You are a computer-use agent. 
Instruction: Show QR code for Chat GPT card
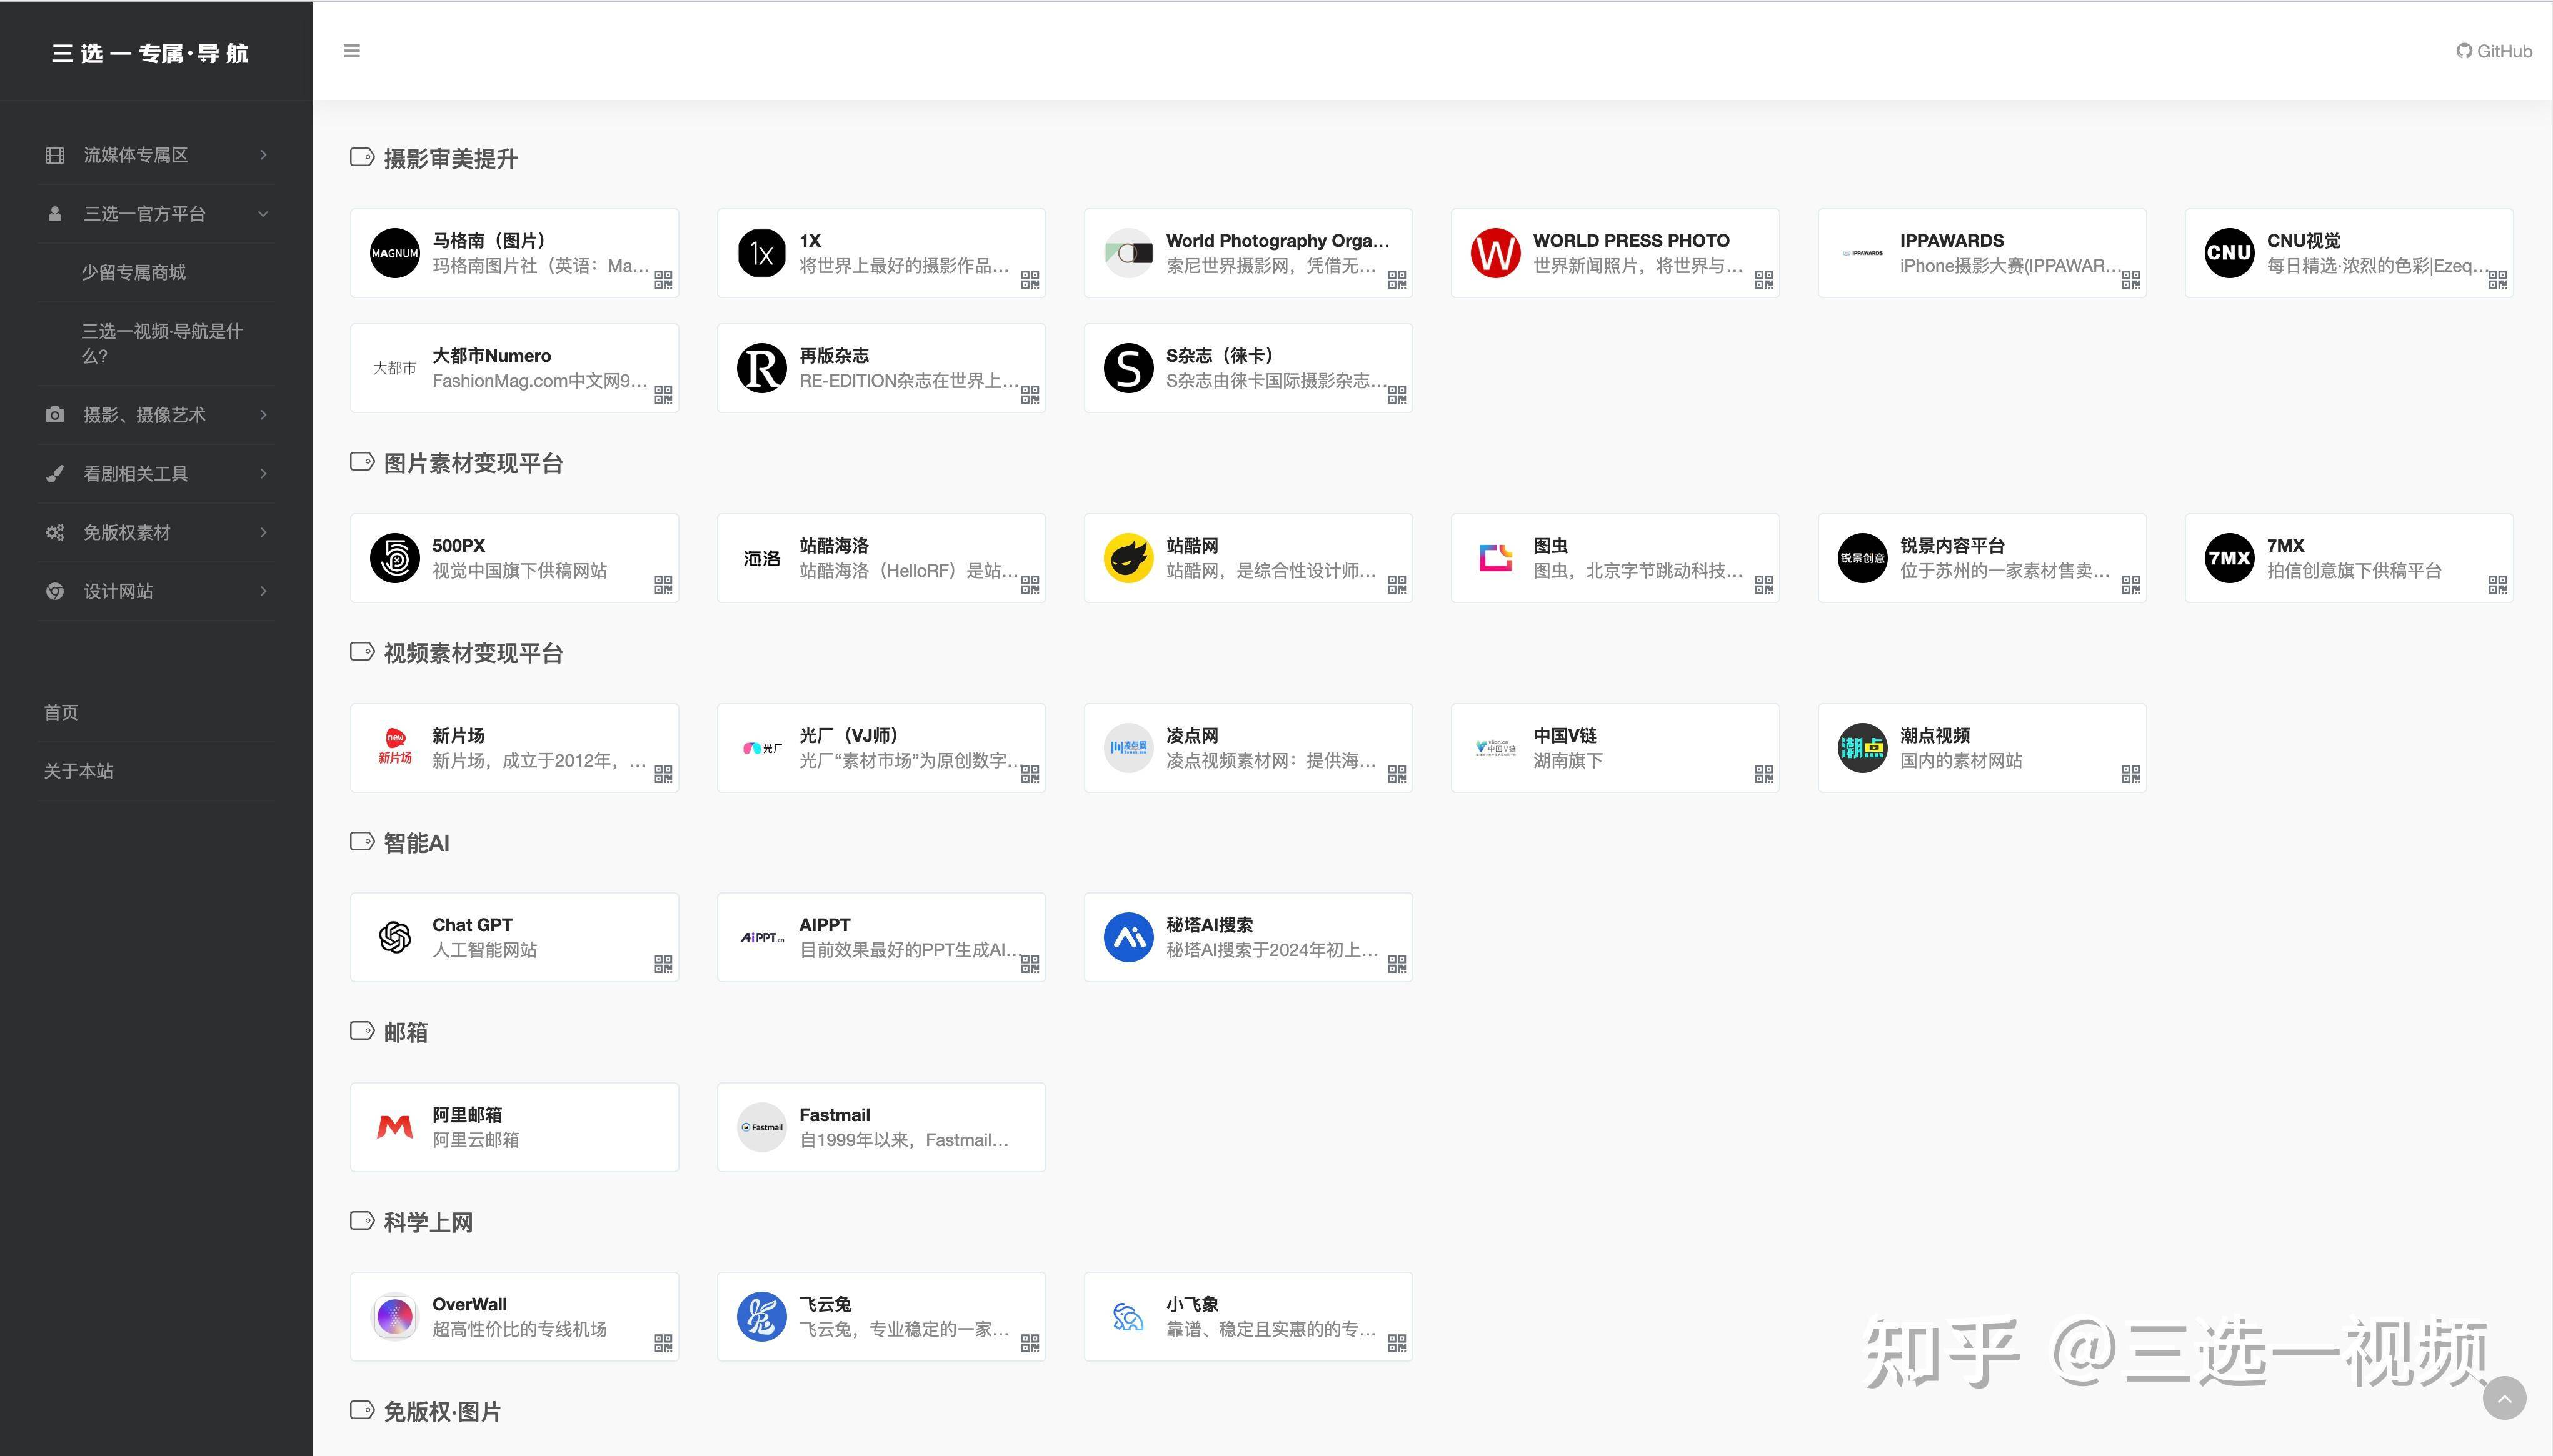click(x=663, y=964)
